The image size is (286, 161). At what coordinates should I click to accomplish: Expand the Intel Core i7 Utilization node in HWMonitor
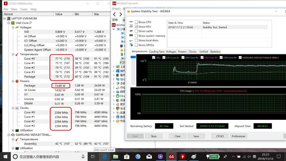(13, 130)
